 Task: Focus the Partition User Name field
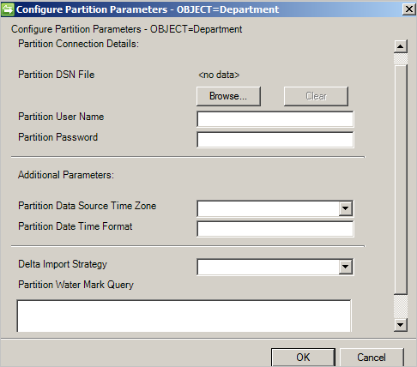pos(275,119)
